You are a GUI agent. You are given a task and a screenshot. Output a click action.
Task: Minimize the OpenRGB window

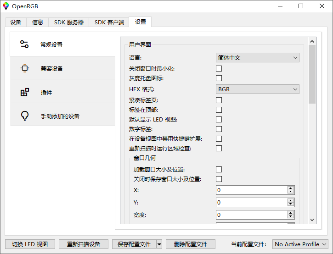coord(280,6)
